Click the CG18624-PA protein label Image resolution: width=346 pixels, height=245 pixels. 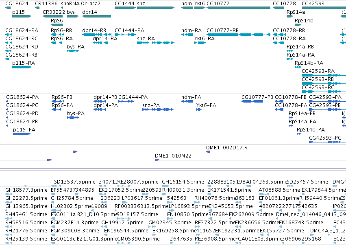click(x=22, y=97)
